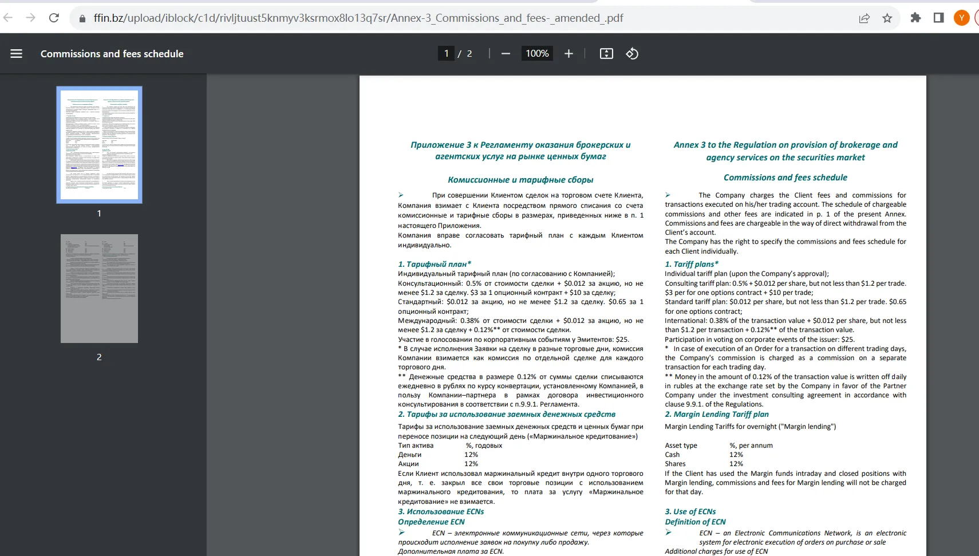View site security lock information
The image size is (979, 556).
(82, 18)
